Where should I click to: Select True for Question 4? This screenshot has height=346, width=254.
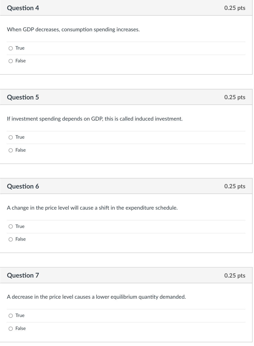(x=11, y=48)
